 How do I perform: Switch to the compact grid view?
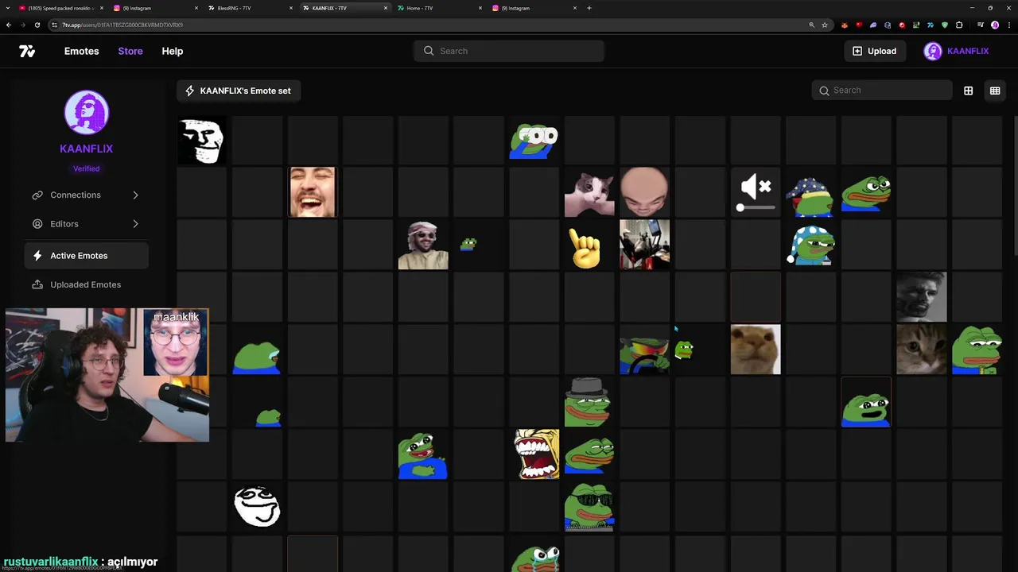[994, 91]
